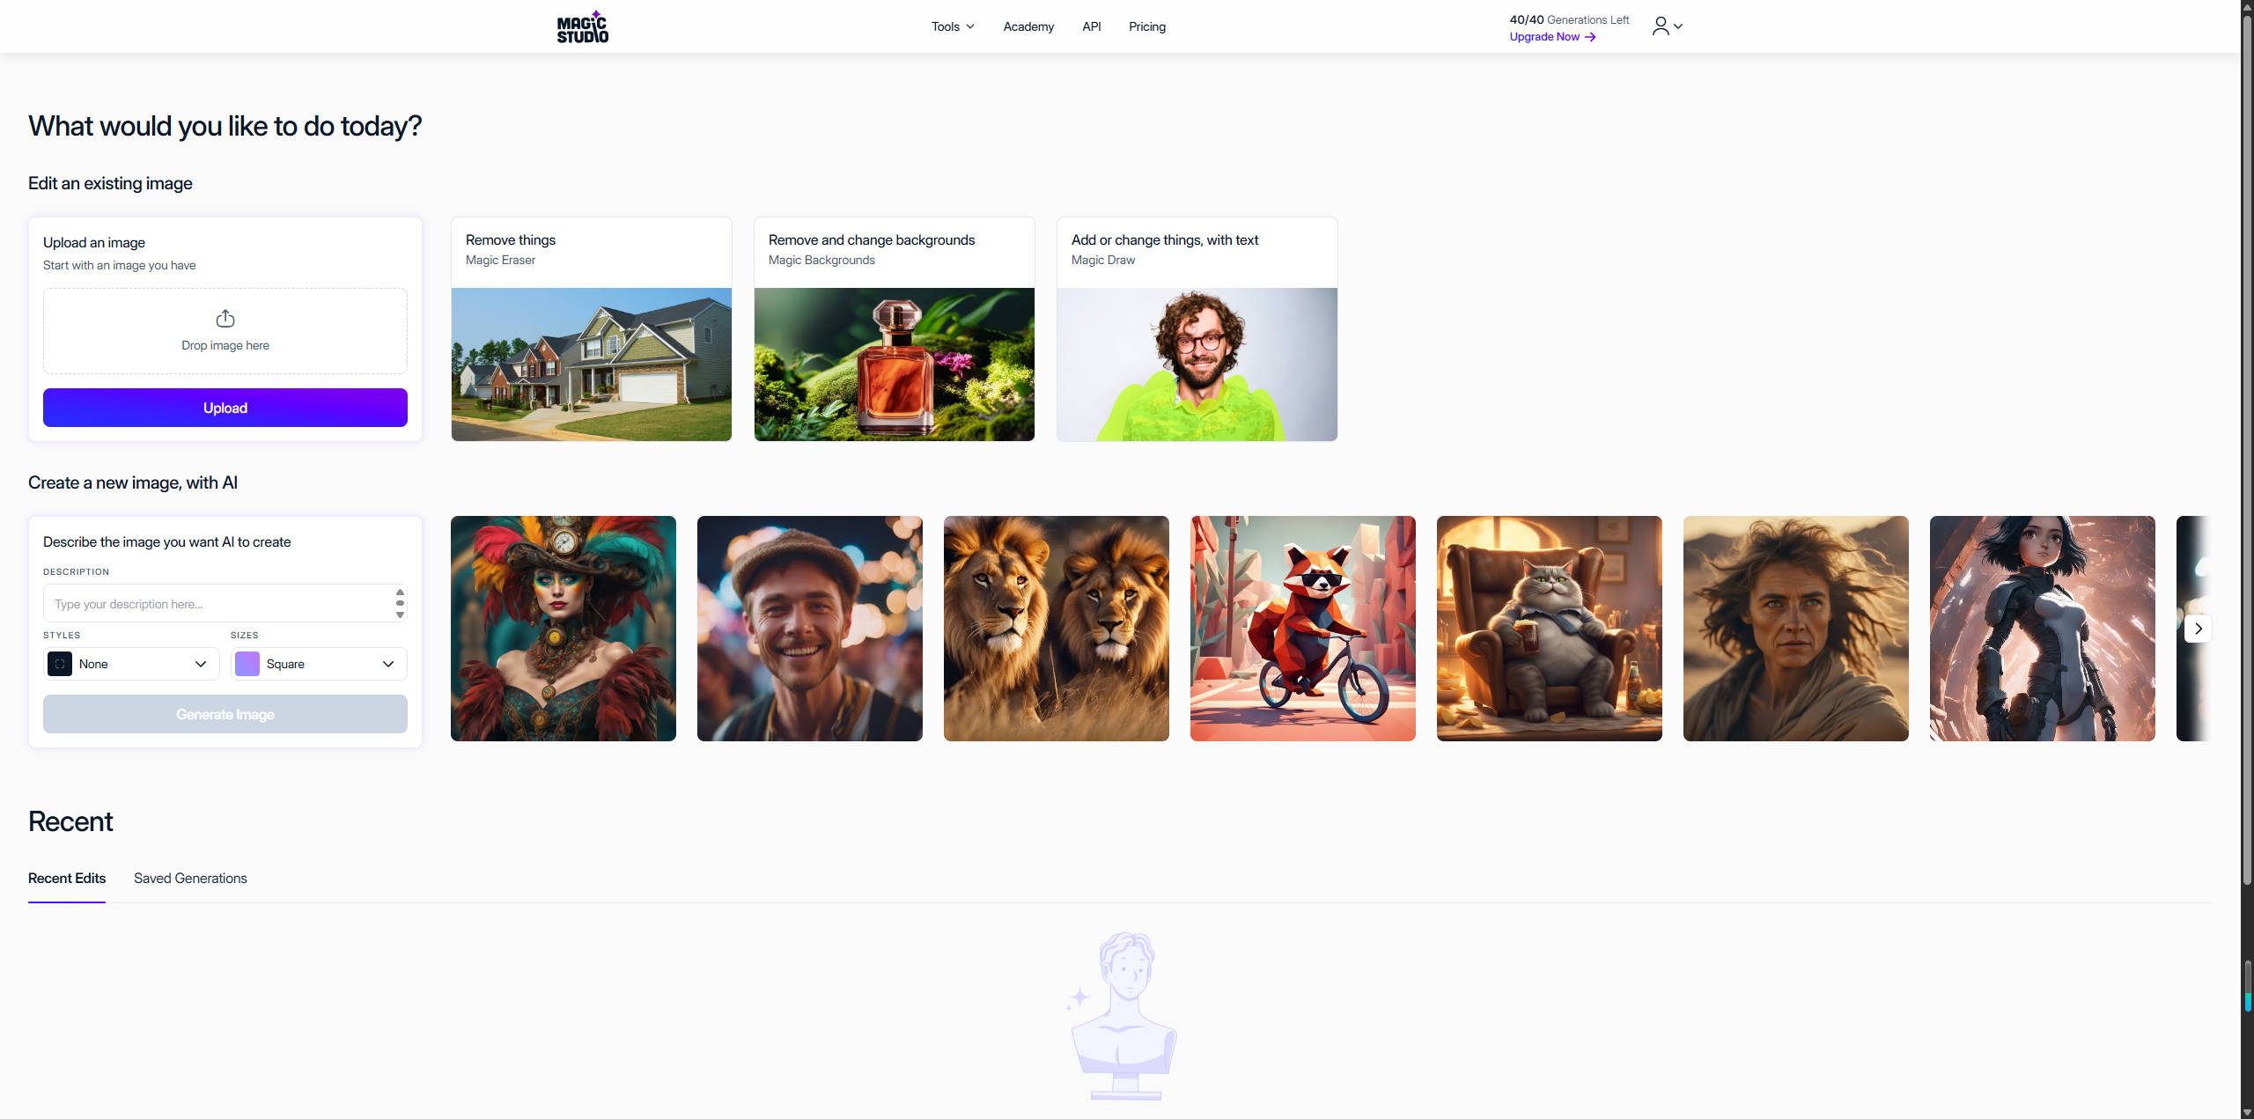Image resolution: width=2254 pixels, height=1119 pixels.
Task: Select the anime girl in armor sample
Action: (2043, 629)
